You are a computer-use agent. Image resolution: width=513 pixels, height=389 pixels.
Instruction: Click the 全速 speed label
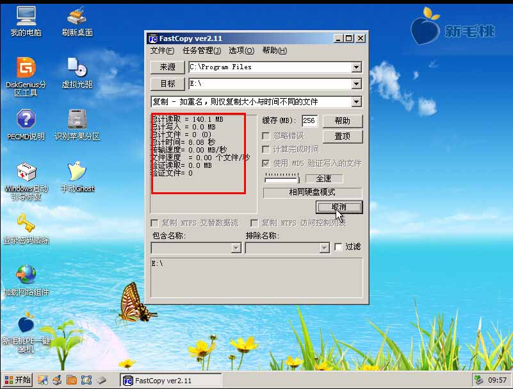pos(324,178)
